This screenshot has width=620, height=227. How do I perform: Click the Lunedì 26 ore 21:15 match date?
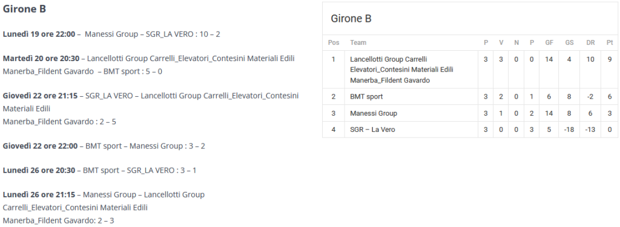pos(39,194)
